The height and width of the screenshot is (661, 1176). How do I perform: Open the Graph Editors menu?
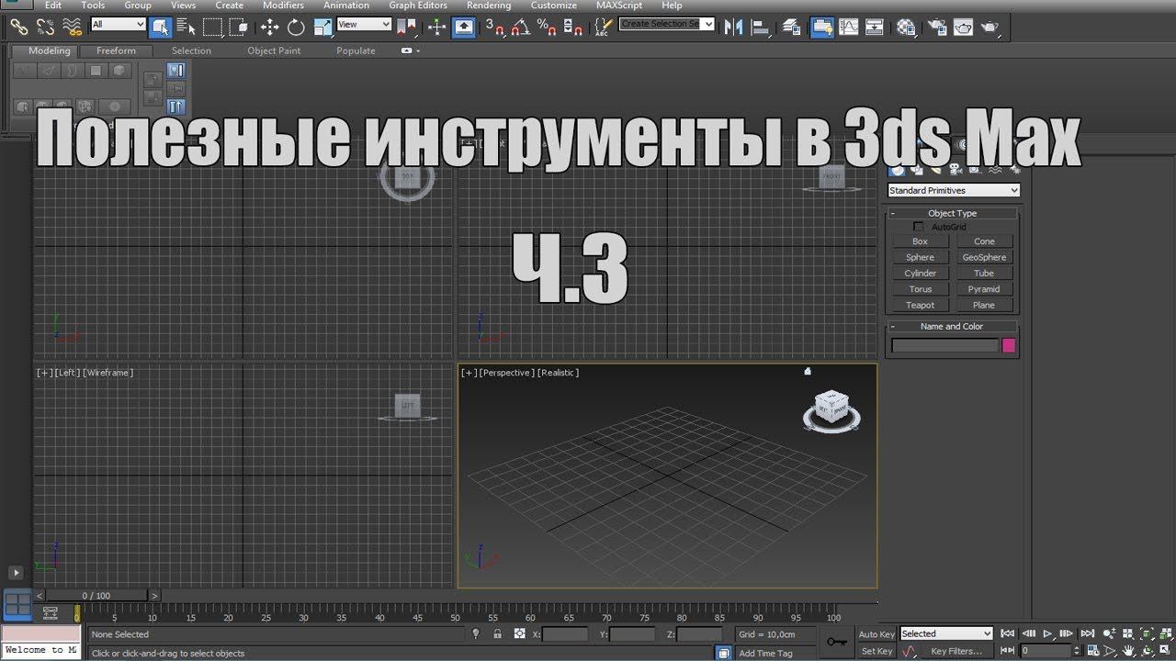[418, 6]
